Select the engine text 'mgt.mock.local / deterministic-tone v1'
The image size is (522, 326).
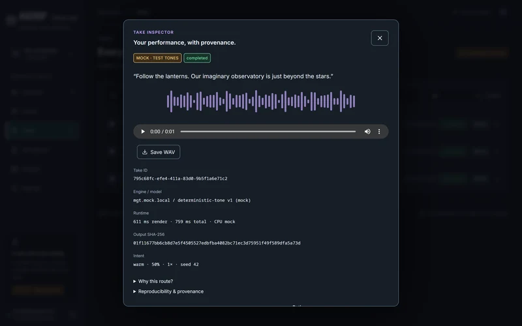(x=183, y=200)
